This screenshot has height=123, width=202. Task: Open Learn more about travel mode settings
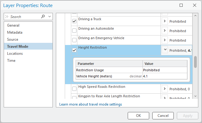tap(91, 104)
